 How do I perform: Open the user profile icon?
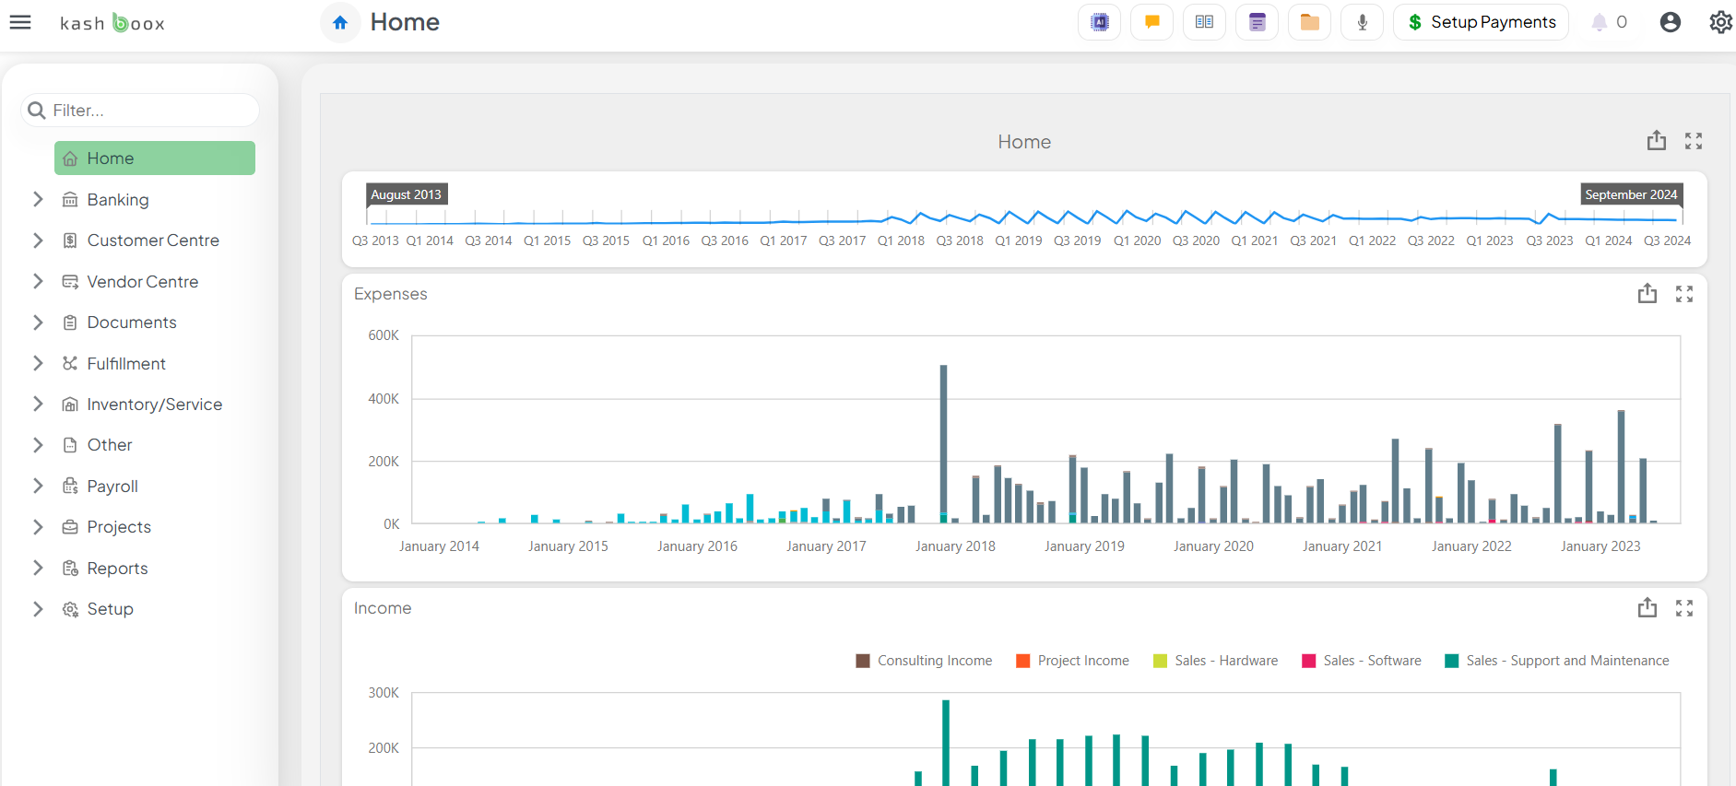[x=1670, y=22]
